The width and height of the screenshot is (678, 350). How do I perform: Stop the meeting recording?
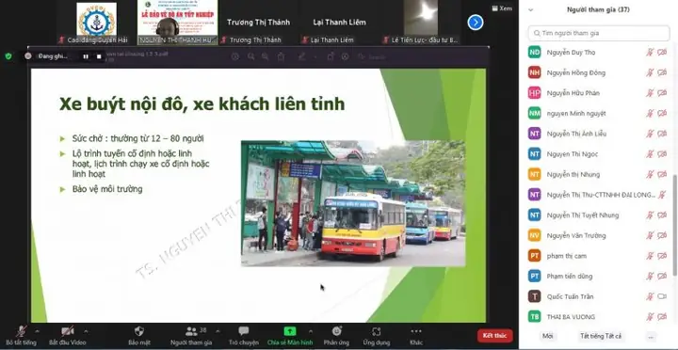99,56
